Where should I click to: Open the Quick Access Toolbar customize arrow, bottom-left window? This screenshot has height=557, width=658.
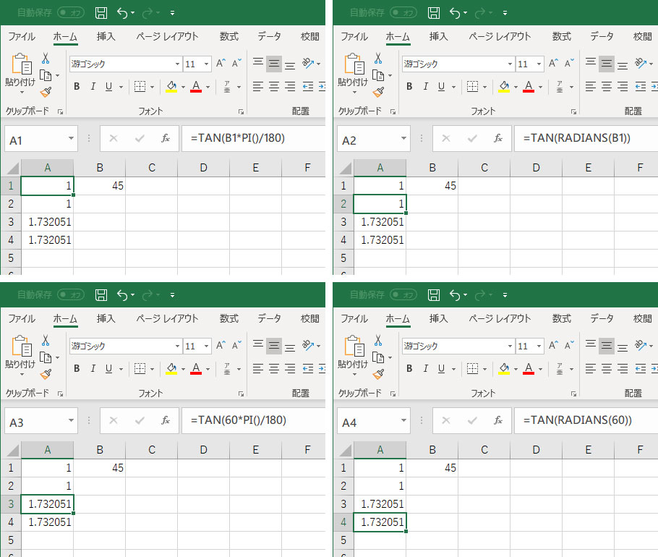[x=172, y=295]
